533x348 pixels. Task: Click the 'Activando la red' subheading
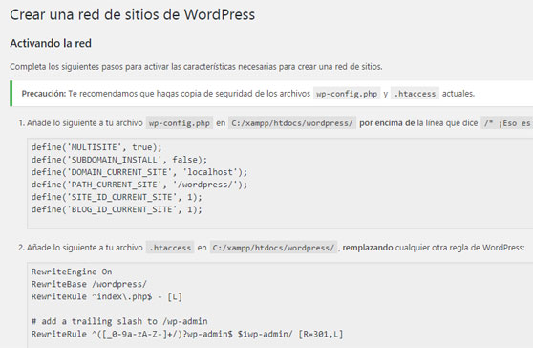(x=51, y=43)
